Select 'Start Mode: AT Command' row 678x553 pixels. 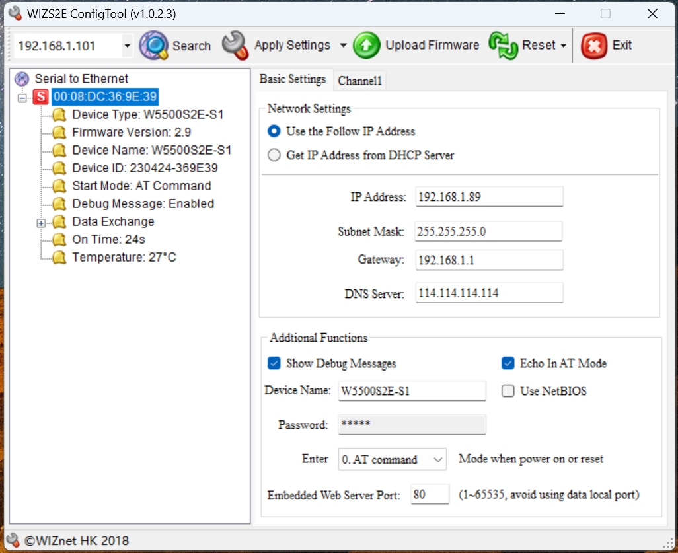pyautogui.click(x=141, y=186)
